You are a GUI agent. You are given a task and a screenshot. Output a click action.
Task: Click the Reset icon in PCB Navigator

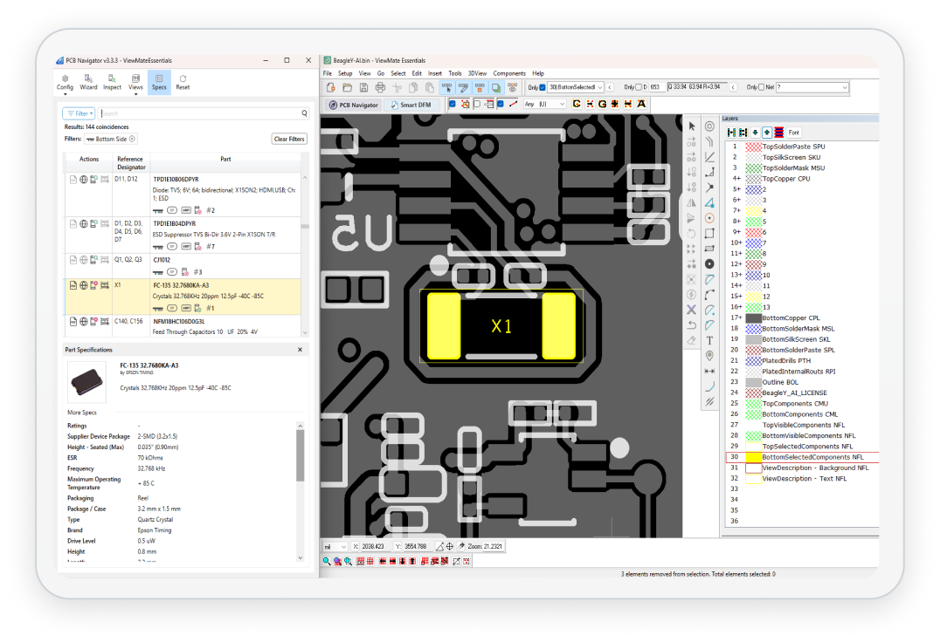point(183,81)
